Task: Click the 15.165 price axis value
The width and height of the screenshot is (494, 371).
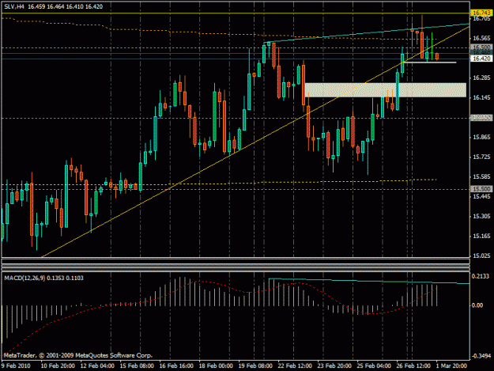Action: [x=481, y=236]
